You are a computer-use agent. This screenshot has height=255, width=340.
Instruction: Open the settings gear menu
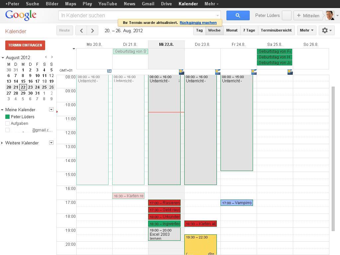point(327,30)
